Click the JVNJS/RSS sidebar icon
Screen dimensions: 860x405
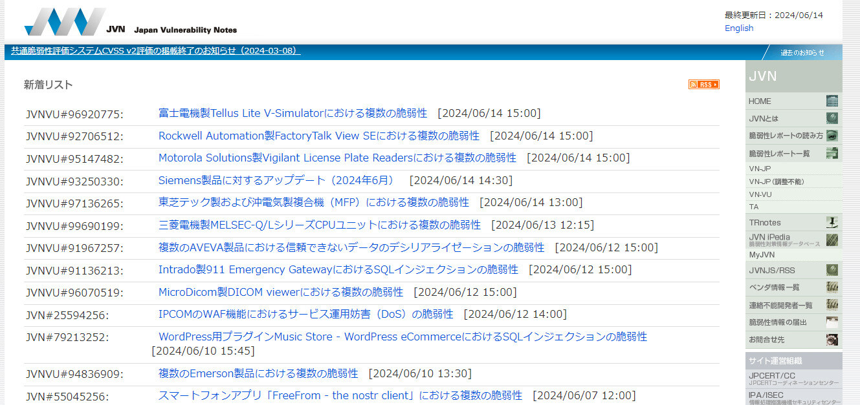click(832, 269)
